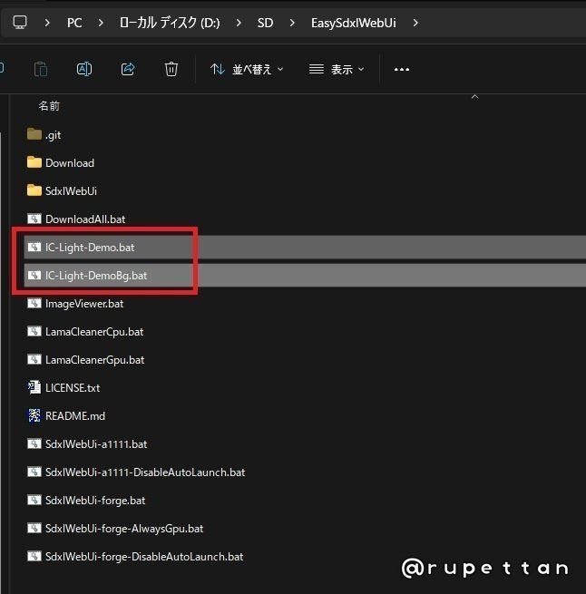The width and height of the screenshot is (586, 594).
Task: Sort by the 名前 column header
Action: (49, 106)
